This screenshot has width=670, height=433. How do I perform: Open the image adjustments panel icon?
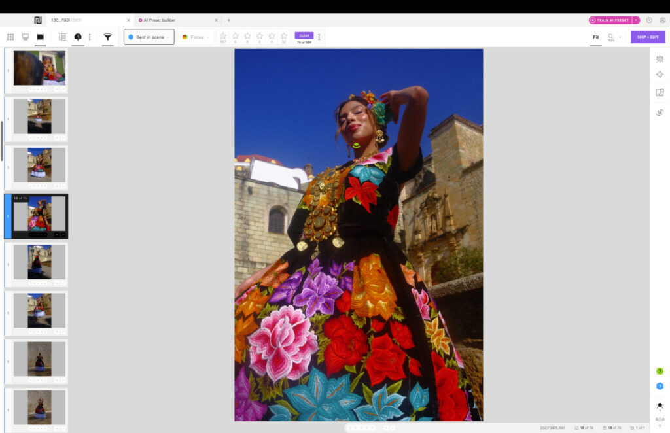click(659, 92)
